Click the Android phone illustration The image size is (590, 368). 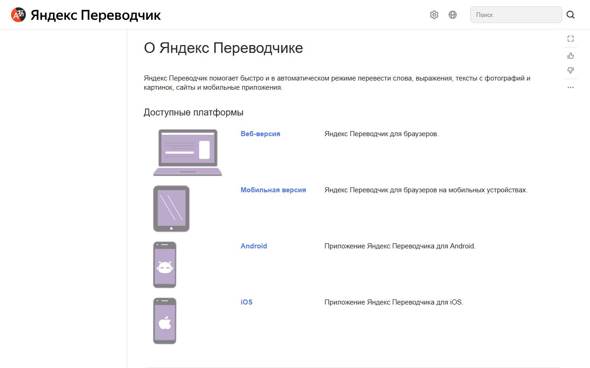(x=165, y=265)
